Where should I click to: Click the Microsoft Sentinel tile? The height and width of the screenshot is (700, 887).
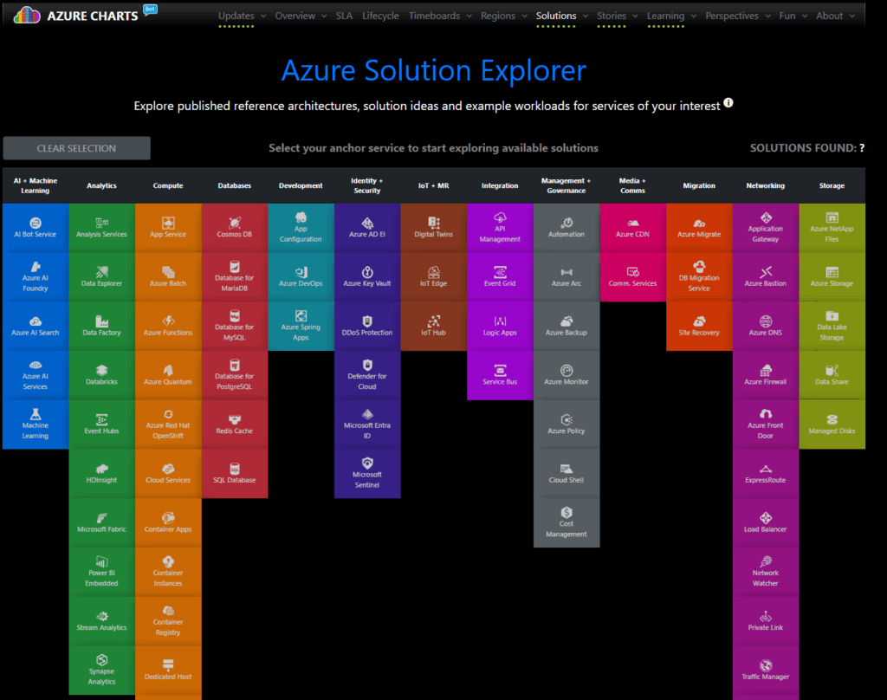pos(367,474)
